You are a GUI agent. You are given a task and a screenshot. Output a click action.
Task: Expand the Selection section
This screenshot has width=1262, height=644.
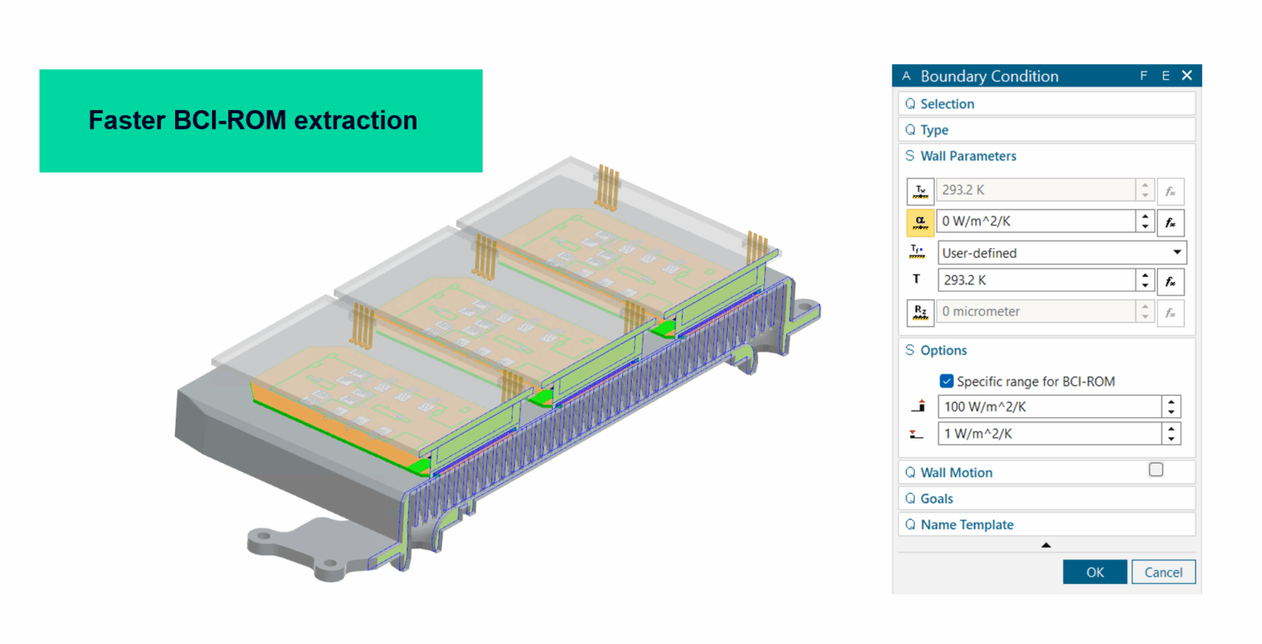pos(946,104)
